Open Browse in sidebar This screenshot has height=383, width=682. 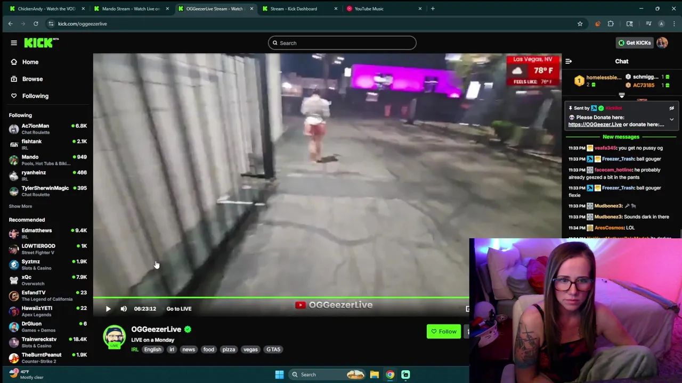(33, 79)
